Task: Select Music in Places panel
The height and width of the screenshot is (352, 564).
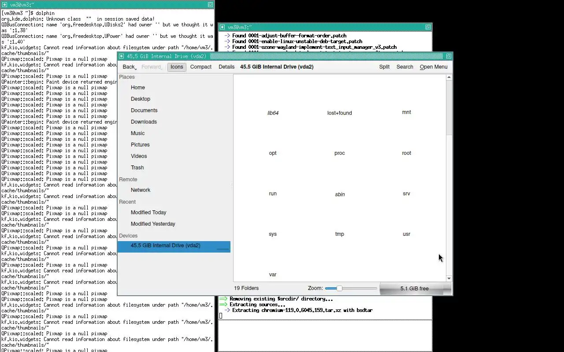Action: coord(174,133)
